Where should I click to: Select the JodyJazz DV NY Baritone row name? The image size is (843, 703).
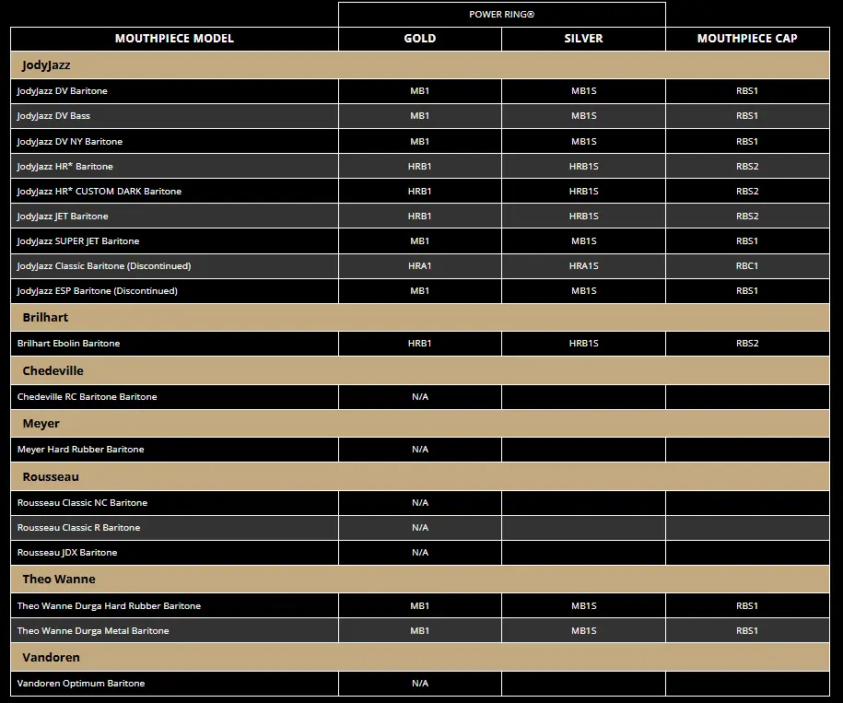tap(70, 141)
